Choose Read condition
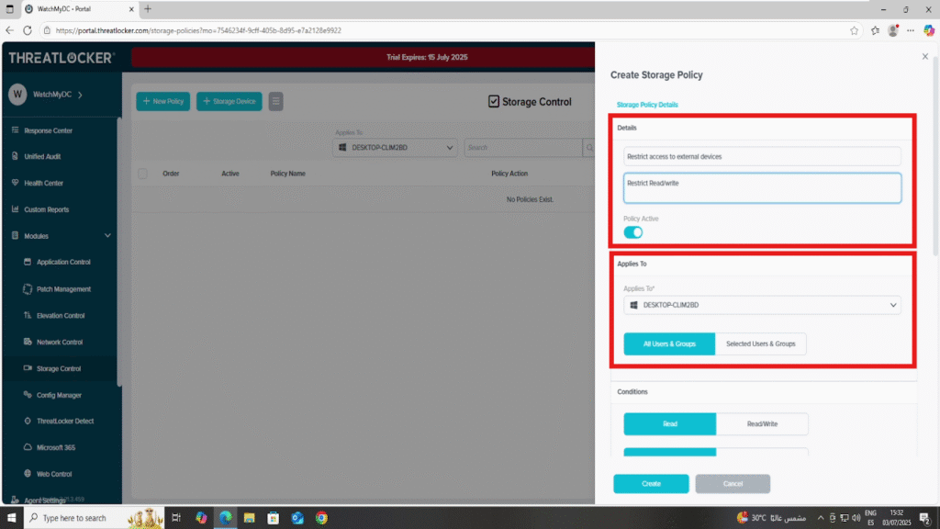 click(669, 424)
